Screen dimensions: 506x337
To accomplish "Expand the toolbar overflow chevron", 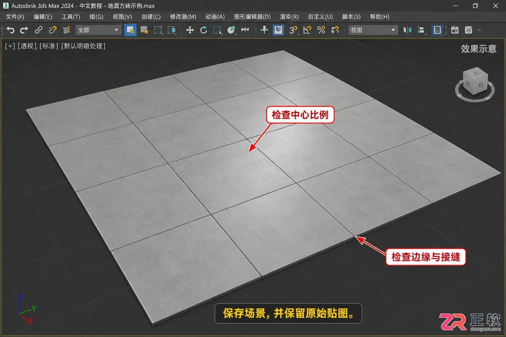I will tap(479, 30).
